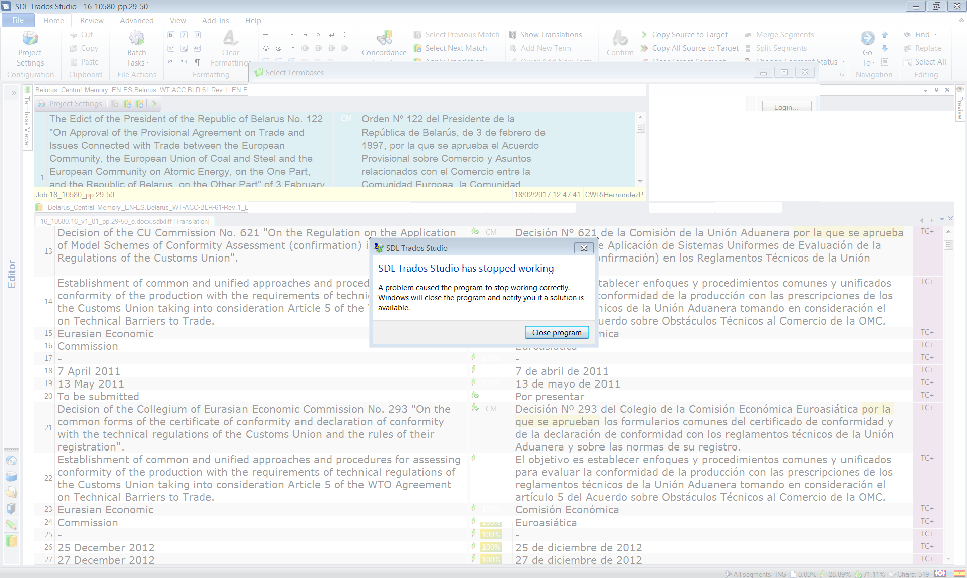Viewport: 967px width, 578px height.
Task: Insert the registered trademark symbol
Action: pyautogui.click(x=279, y=48)
